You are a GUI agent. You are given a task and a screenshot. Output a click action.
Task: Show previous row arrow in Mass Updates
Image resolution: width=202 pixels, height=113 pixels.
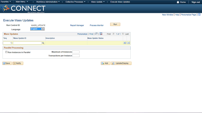pos(113,34)
